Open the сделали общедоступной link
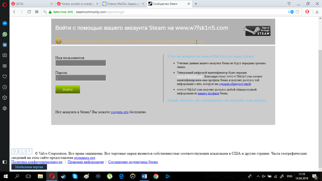 pyautogui.click(x=235, y=84)
